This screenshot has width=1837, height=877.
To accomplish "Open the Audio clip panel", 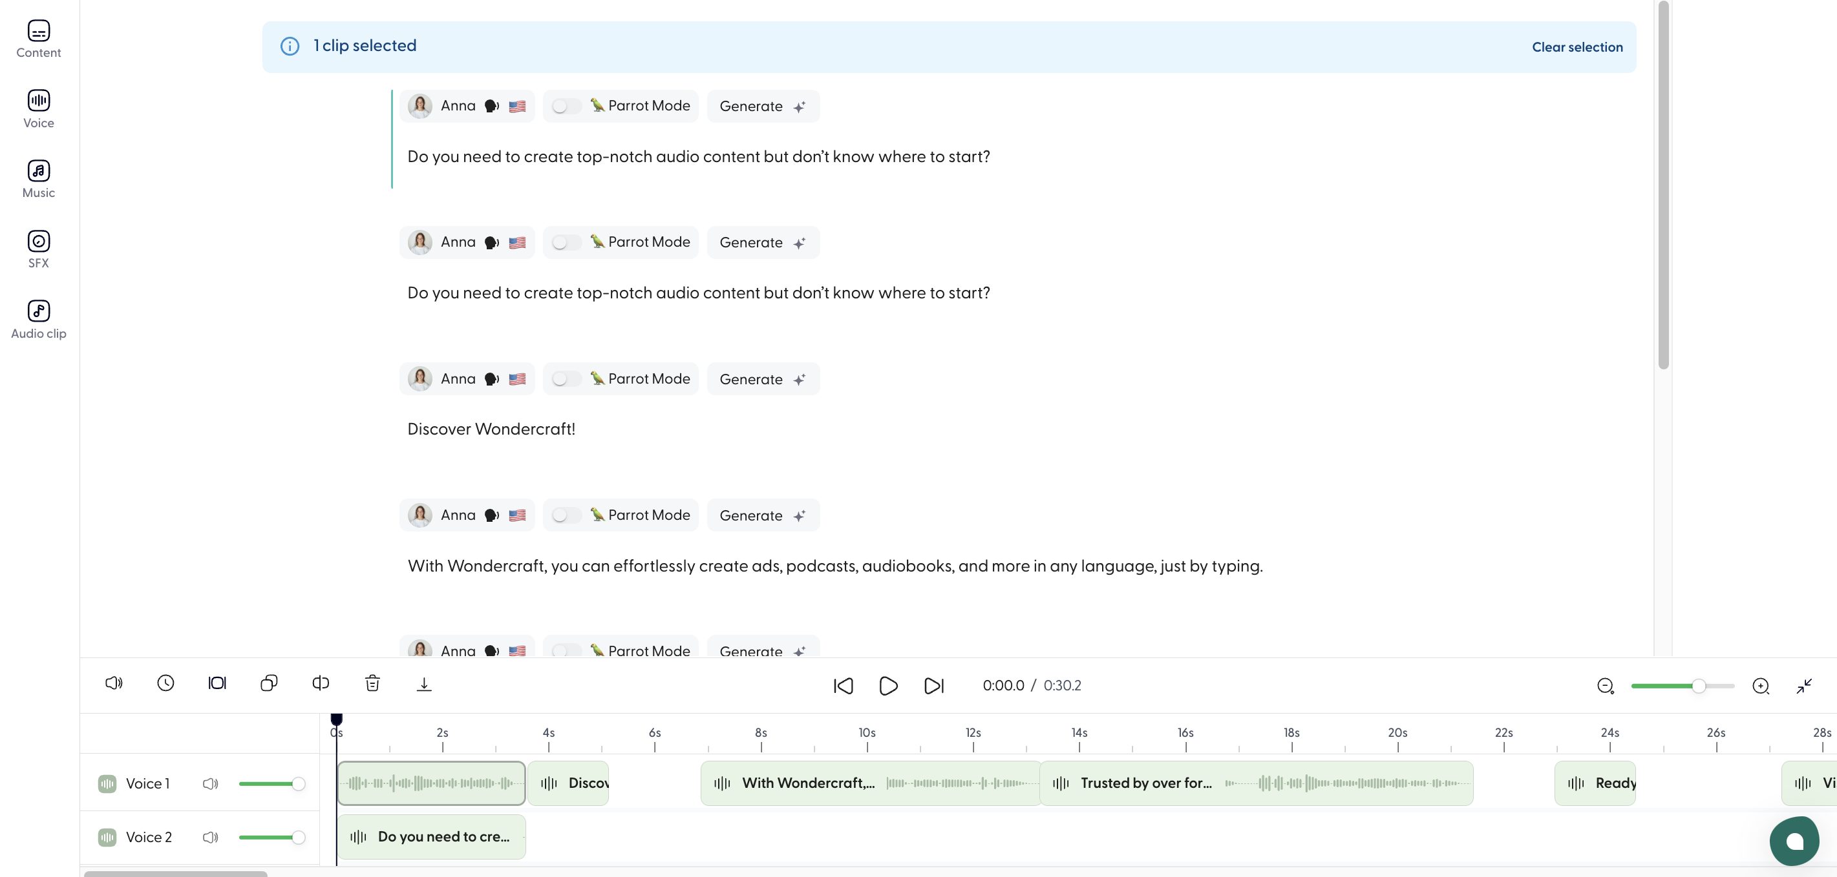I will point(37,318).
